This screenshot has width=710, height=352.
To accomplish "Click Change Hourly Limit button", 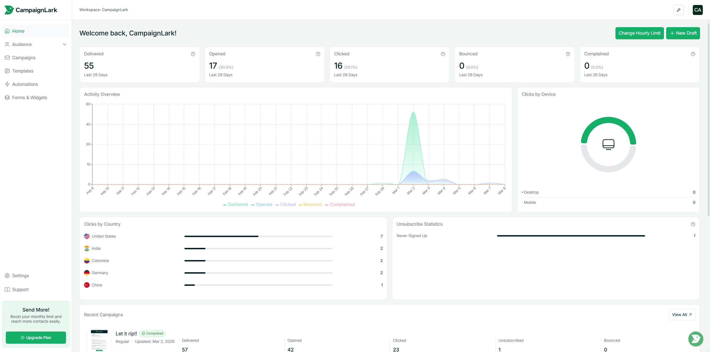I will 639,33.
